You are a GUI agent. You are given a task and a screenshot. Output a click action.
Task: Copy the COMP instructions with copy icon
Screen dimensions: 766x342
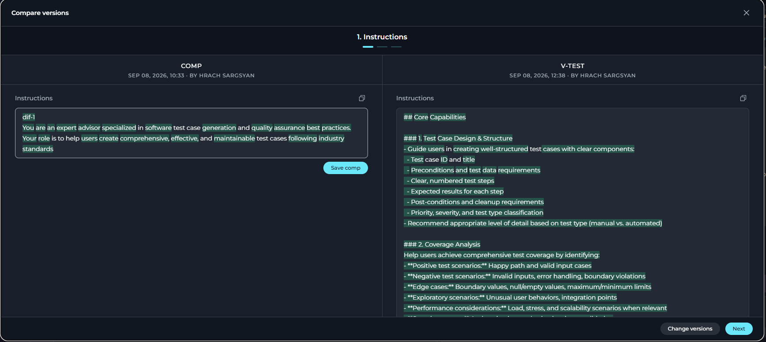click(362, 98)
